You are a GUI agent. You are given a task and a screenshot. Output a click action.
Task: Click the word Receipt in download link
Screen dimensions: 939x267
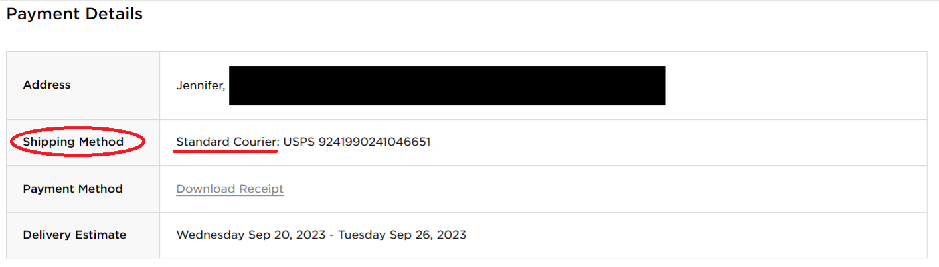pyautogui.click(x=261, y=189)
